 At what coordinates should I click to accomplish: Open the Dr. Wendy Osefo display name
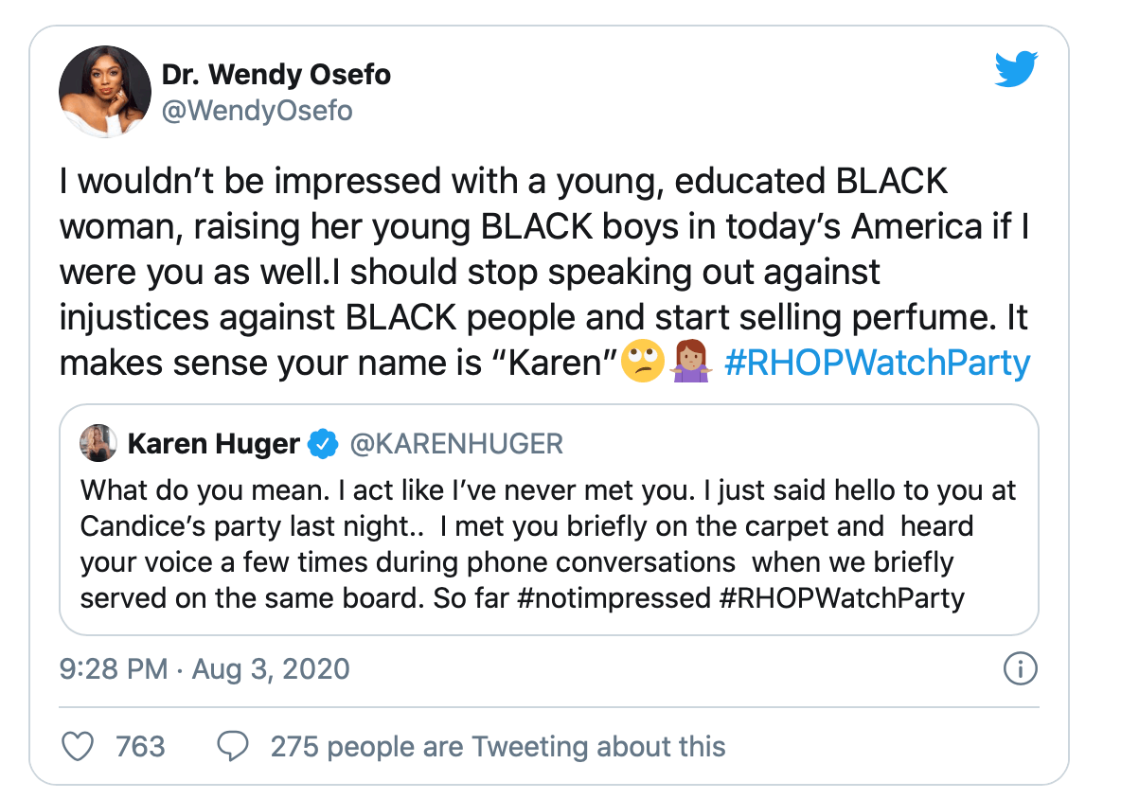276,75
